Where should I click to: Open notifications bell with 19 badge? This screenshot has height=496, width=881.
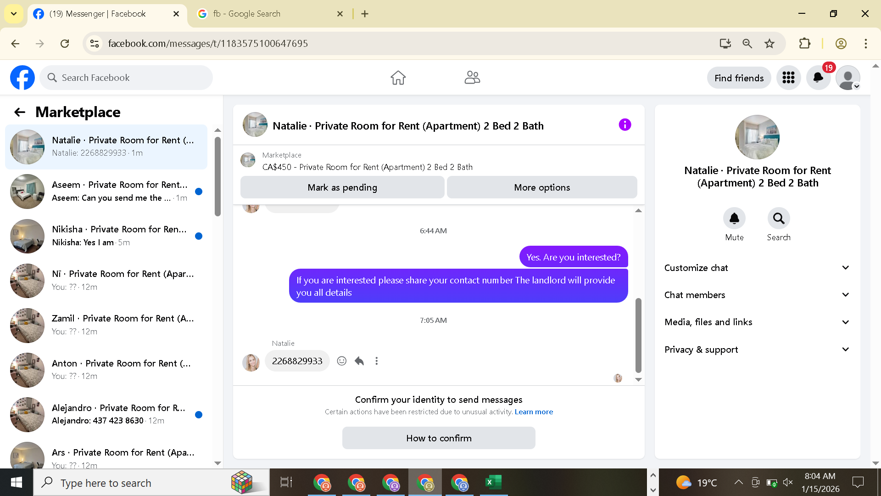click(x=818, y=78)
